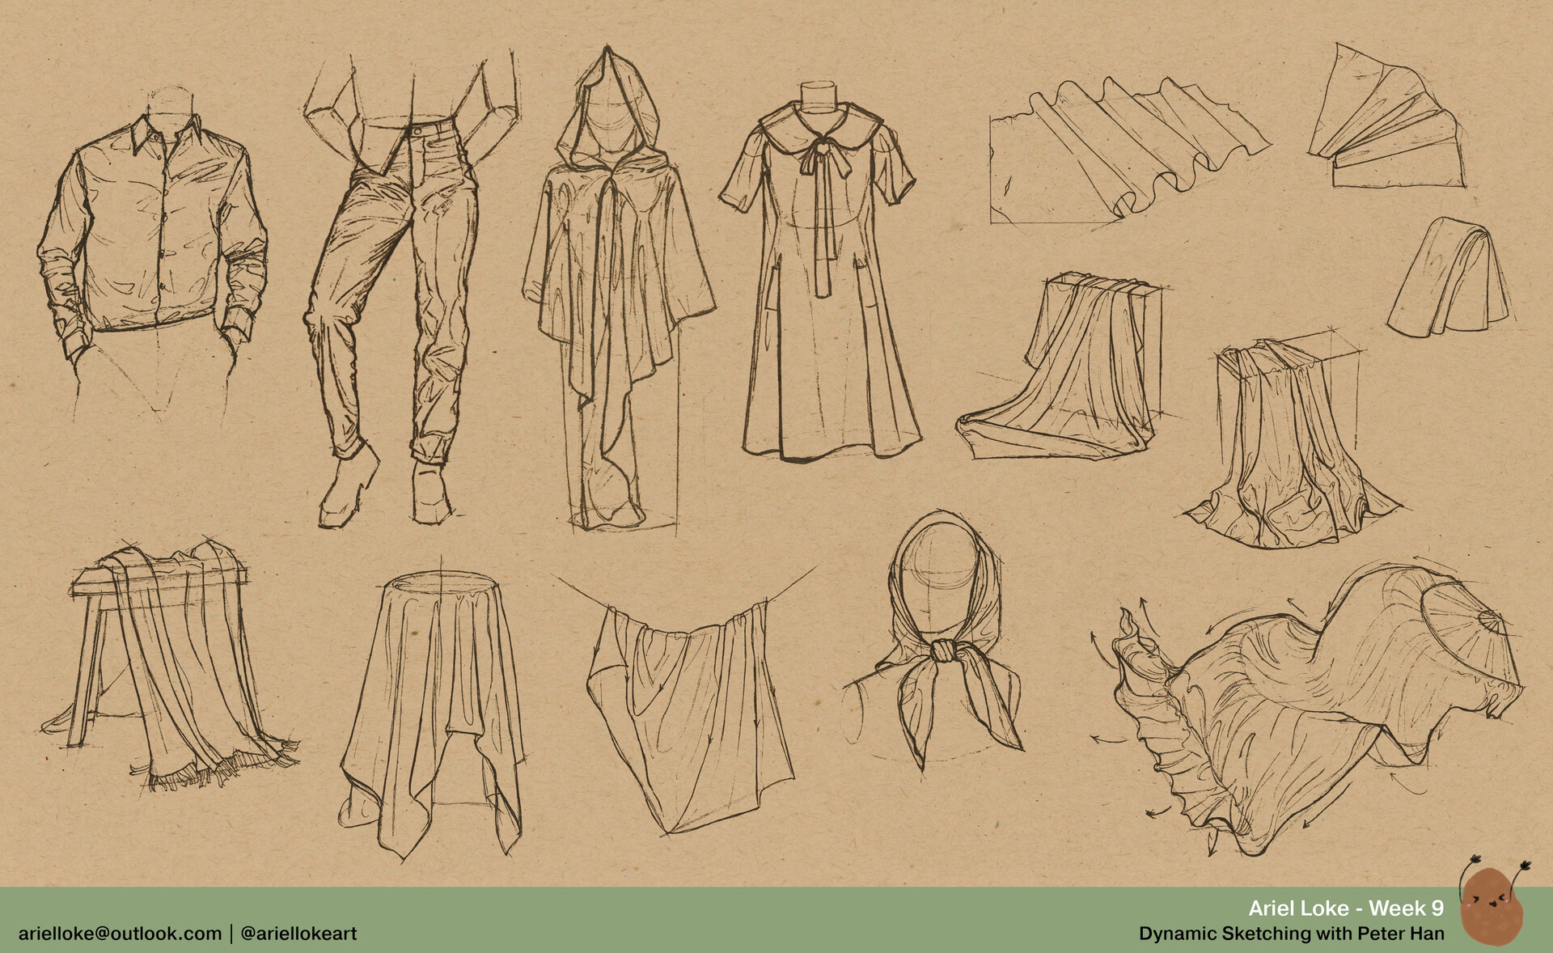This screenshot has width=1553, height=953.
Task: Select the knotted headscarf sketch
Action: click(x=942, y=639)
